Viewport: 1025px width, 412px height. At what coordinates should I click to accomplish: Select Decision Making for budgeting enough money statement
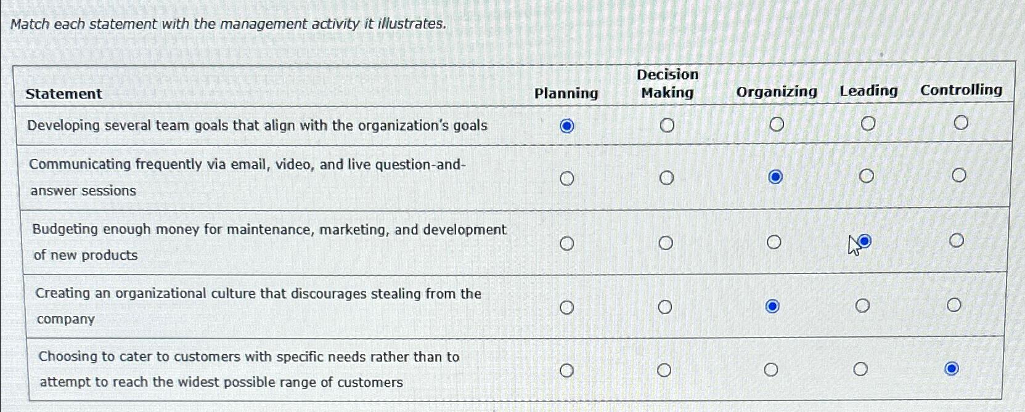coord(665,242)
